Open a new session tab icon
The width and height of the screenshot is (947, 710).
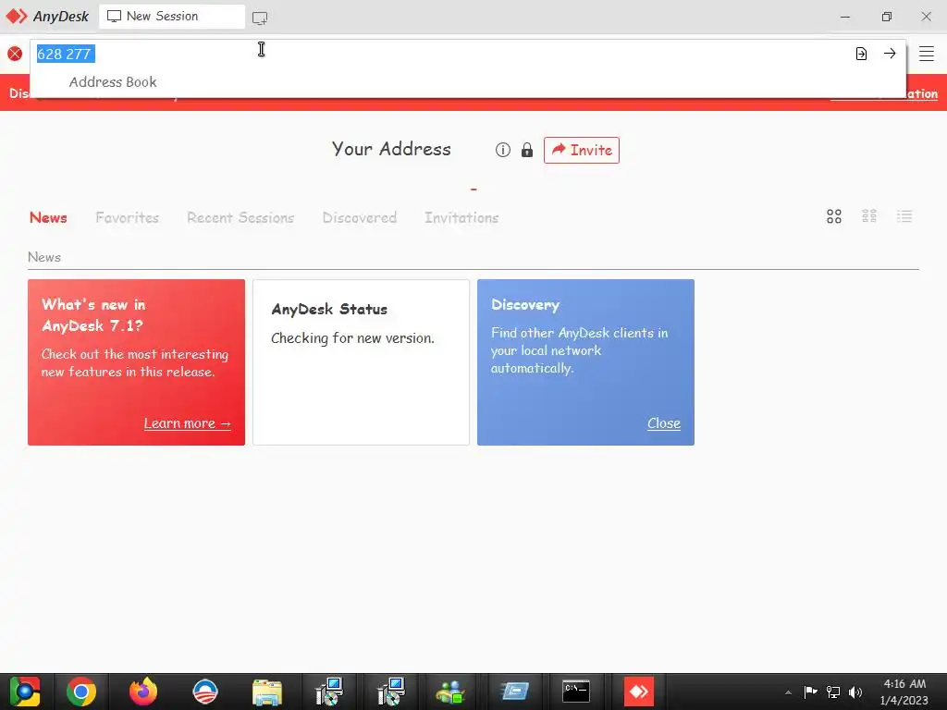click(x=260, y=18)
